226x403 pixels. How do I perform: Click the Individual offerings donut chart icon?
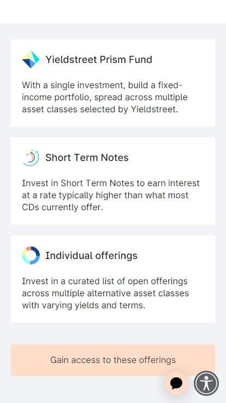click(x=31, y=256)
